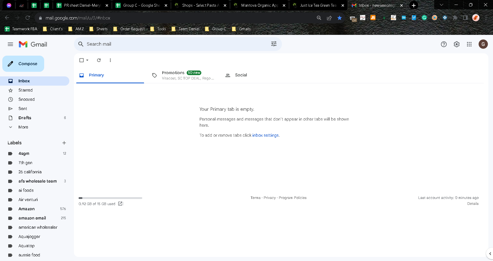
Task: Open the Terms link
Action: click(x=255, y=198)
